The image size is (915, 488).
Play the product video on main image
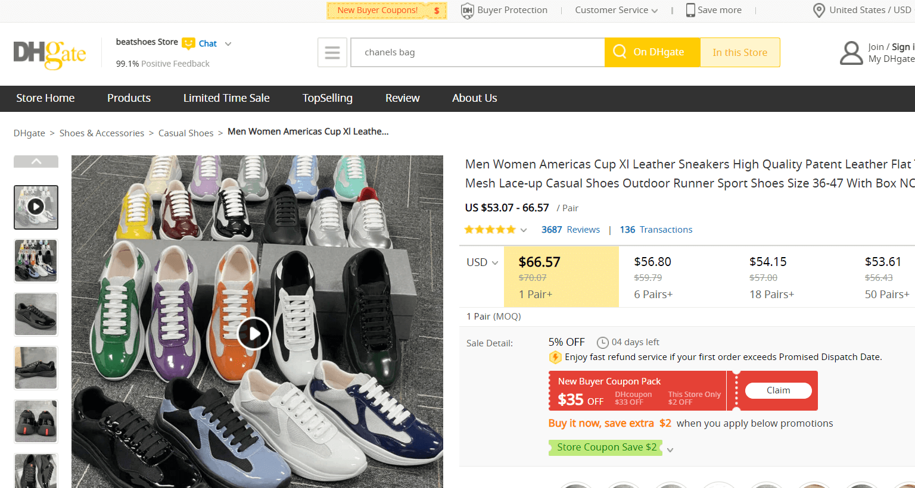point(254,334)
